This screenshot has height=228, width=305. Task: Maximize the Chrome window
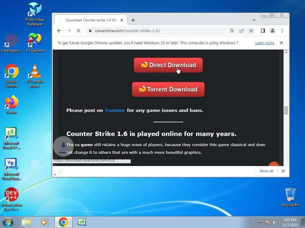[x=272, y=15]
